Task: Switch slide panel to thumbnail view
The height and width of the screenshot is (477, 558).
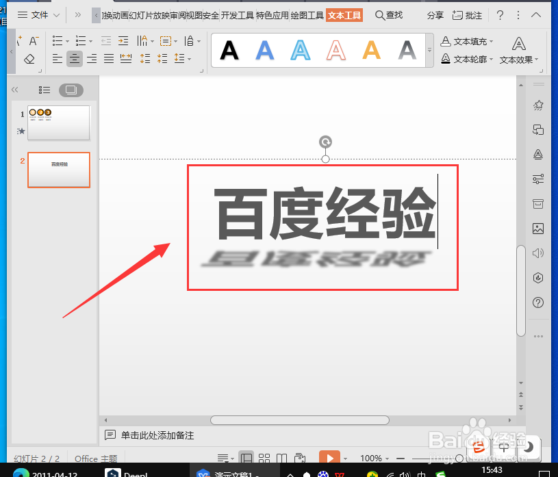Action: click(71, 90)
